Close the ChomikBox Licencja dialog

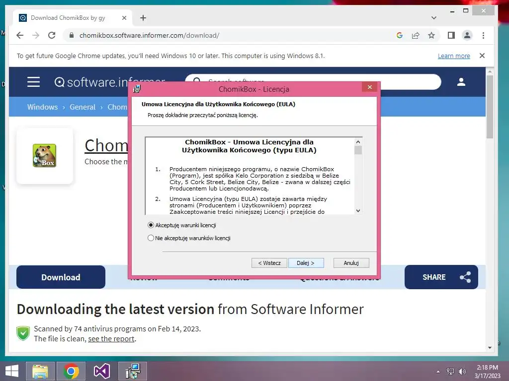pos(369,87)
